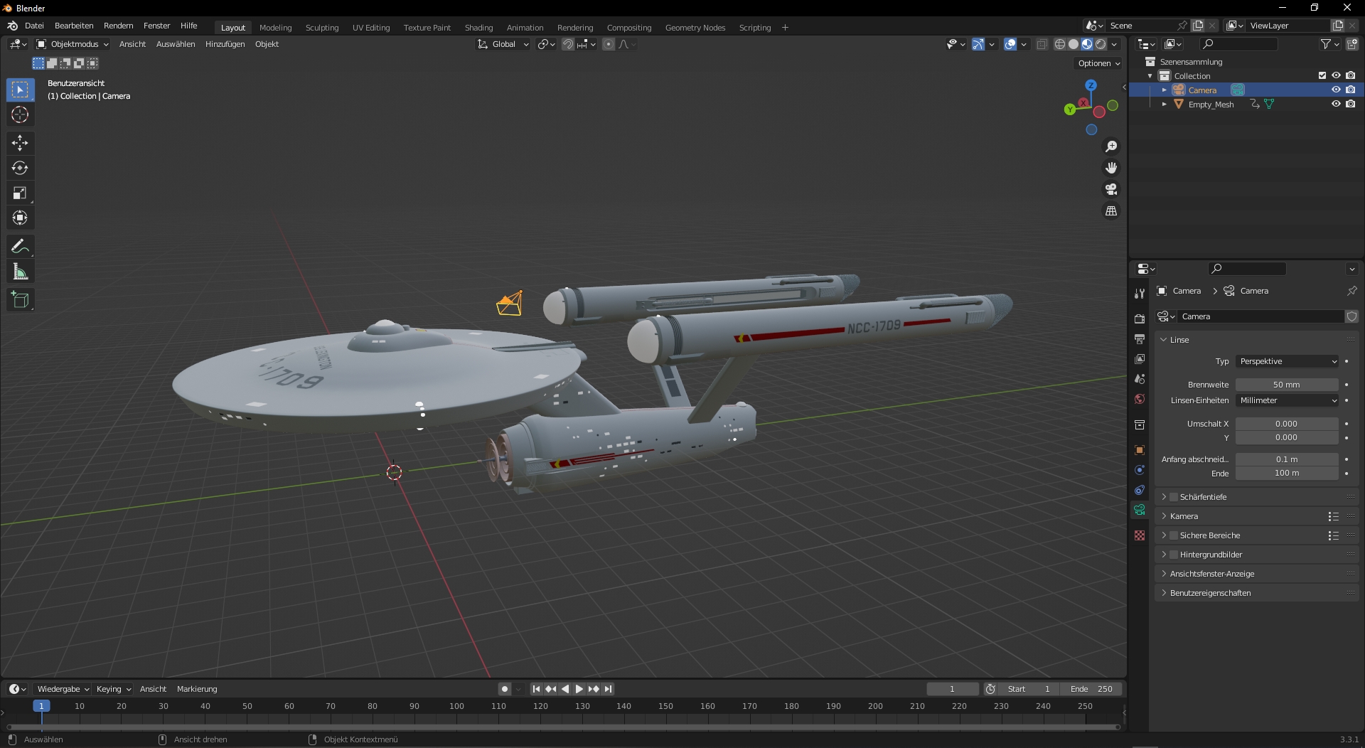Enable the Sichere Bereiche checkbox

coord(1174,535)
